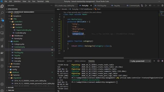164x92 pixels.
Task: Add a new terminal with plus icon
Action: point(154,61)
